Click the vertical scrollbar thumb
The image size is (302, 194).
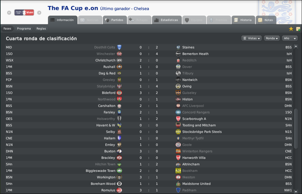coord(296,129)
